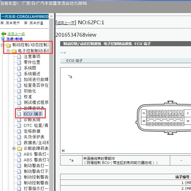
Task: Open the 电子控制制动系统 folder icon
Action: (14, 51)
